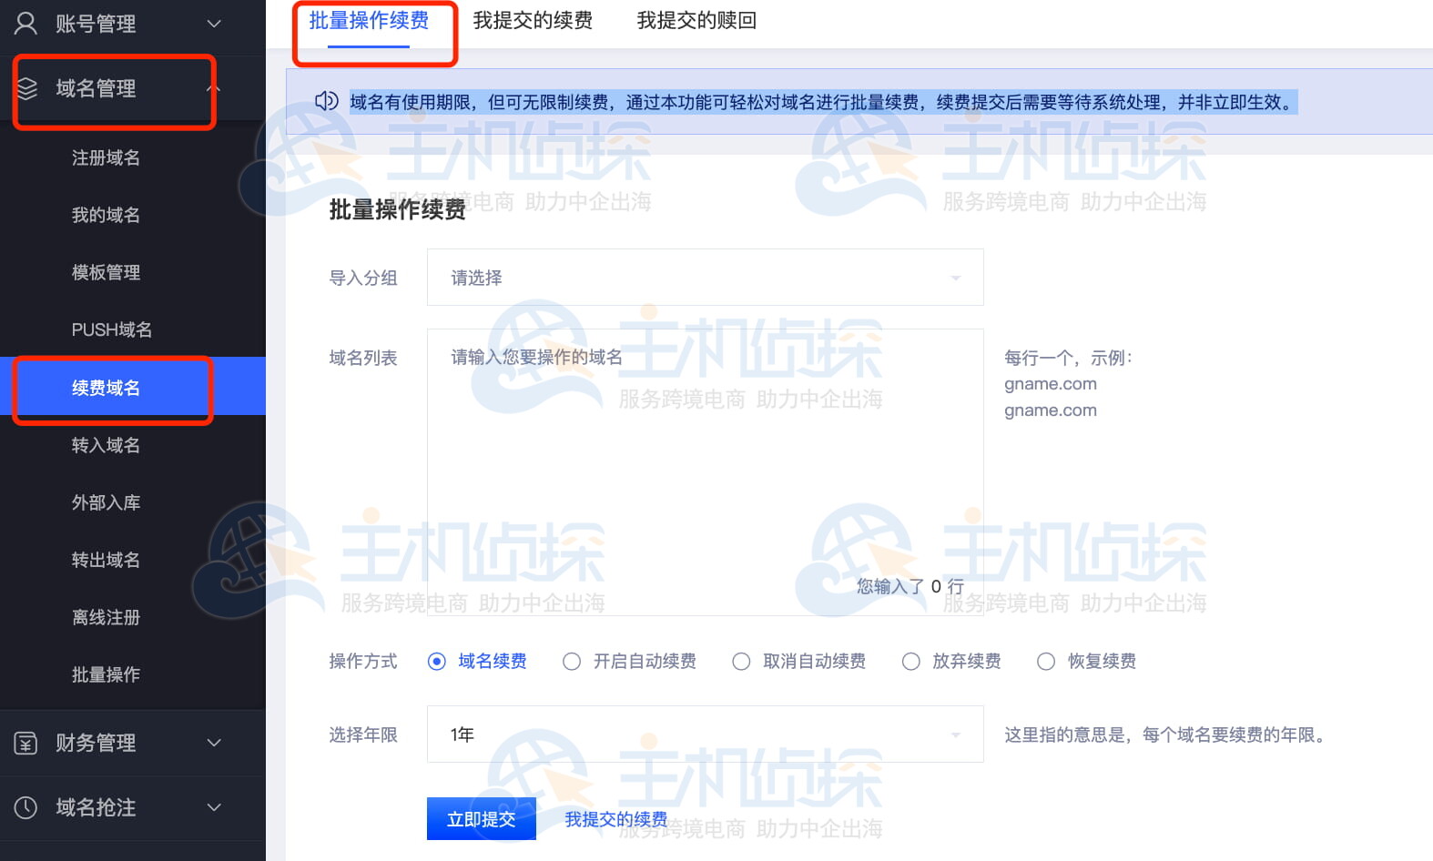Open the 选择年限 dropdown showing 1年
Viewport: 1433px width, 861px height.
[x=705, y=734]
